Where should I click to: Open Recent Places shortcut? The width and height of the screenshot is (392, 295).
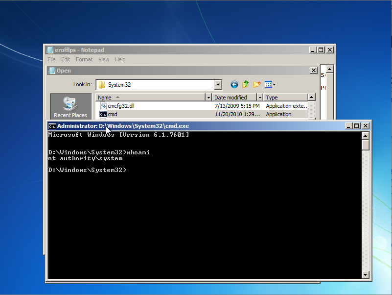[x=70, y=107]
